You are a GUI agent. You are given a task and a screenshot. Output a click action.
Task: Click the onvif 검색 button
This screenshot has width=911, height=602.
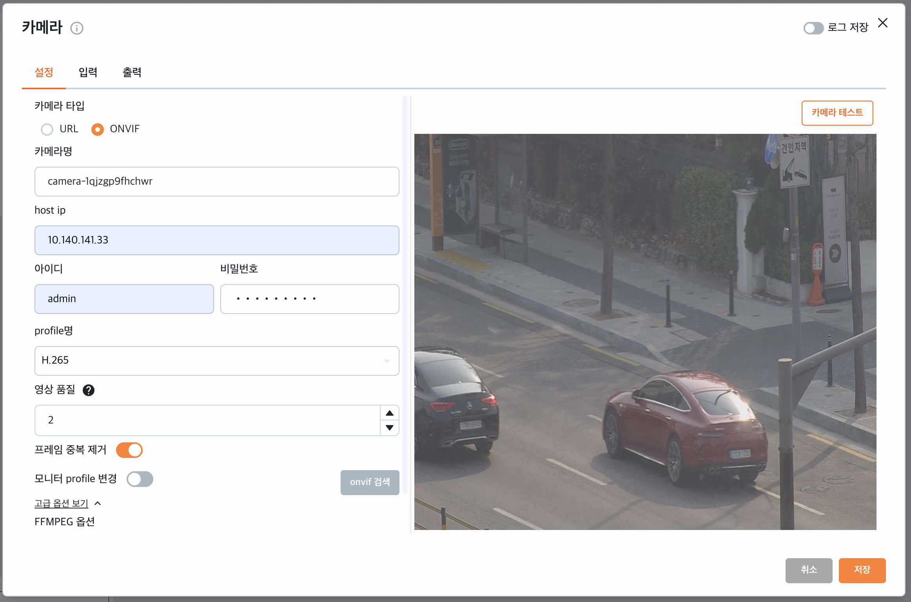point(370,482)
